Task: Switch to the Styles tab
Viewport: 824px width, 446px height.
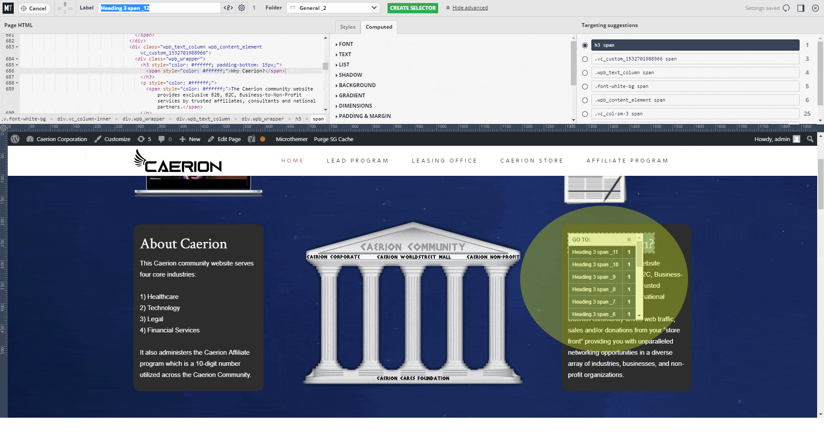Action: (x=348, y=27)
